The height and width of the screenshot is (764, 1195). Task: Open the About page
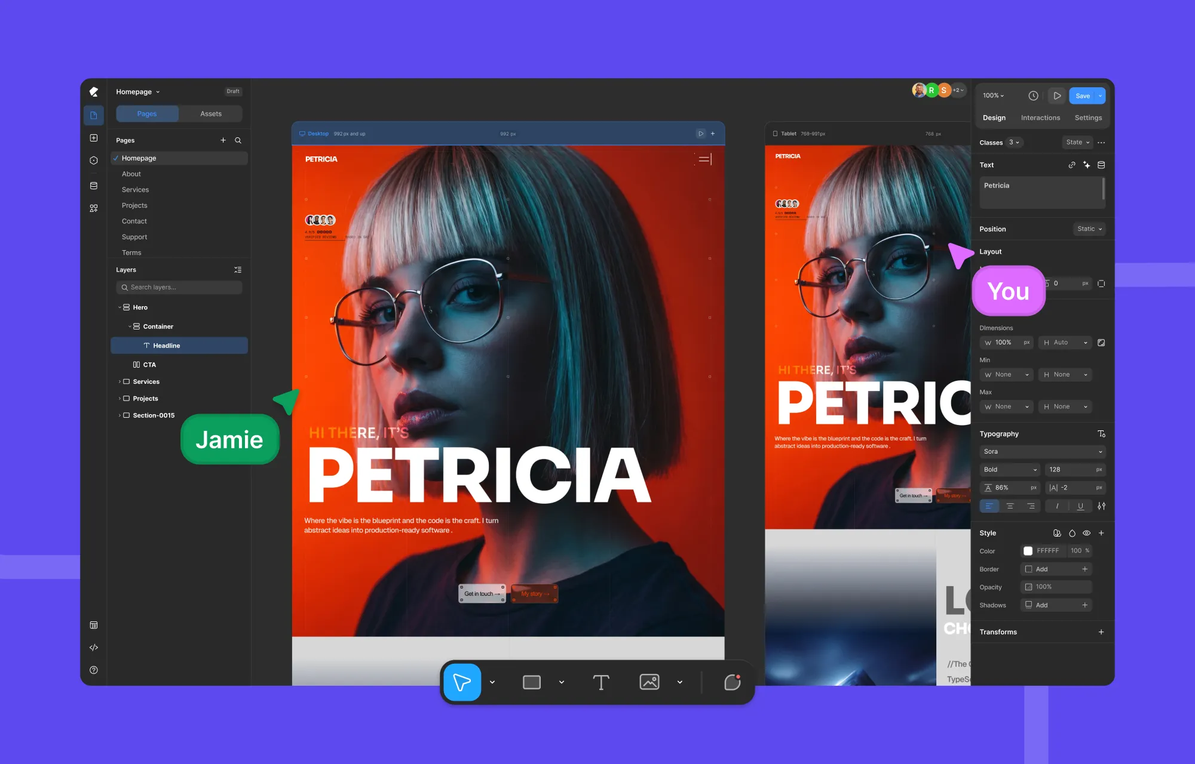pyautogui.click(x=131, y=174)
